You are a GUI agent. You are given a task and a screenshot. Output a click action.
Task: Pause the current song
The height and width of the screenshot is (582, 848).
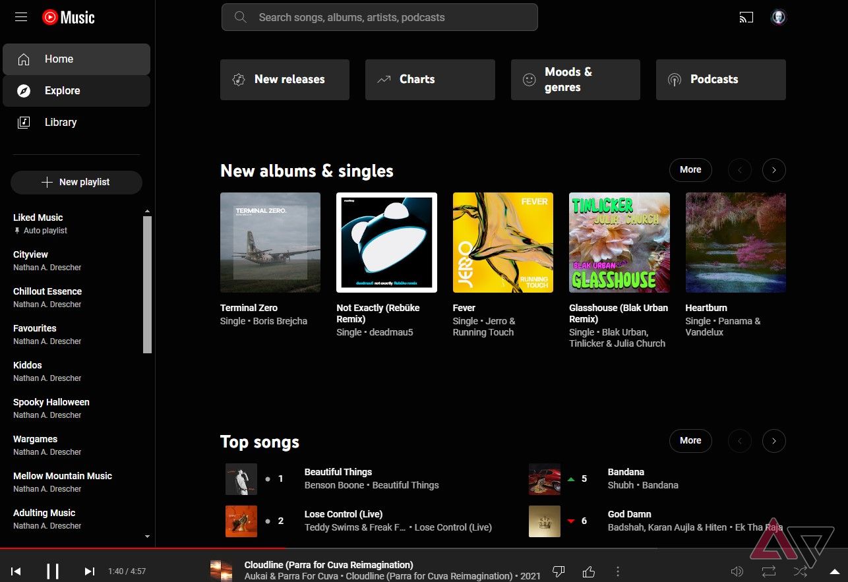click(x=53, y=571)
